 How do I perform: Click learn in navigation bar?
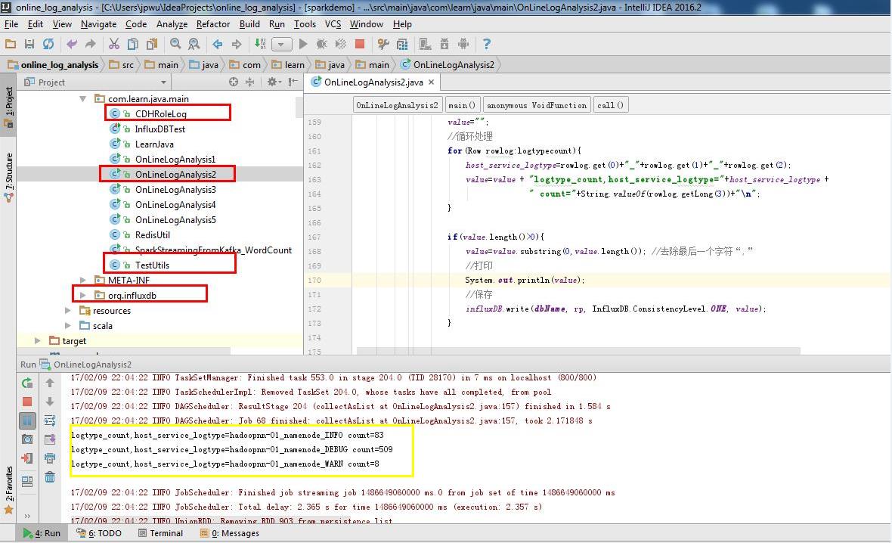click(x=289, y=65)
